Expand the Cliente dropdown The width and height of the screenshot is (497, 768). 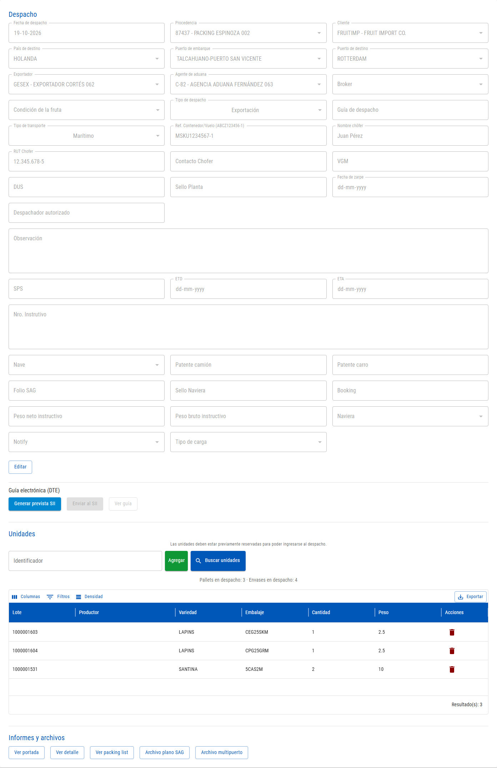(410, 33)
